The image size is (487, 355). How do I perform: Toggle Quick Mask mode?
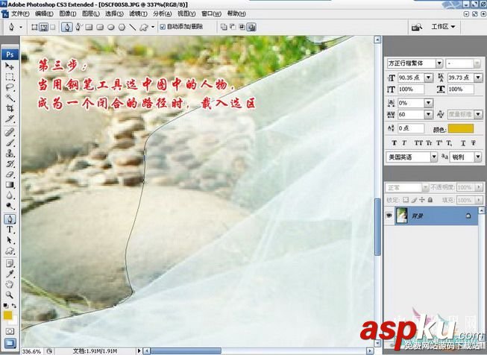pos(10,331)
